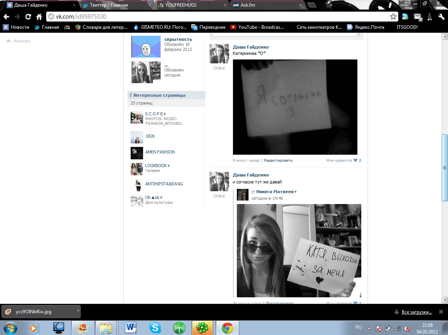Open the album updated сегодня thumbnail
Screen dimensions: 448x335
(x=146, y=72)
